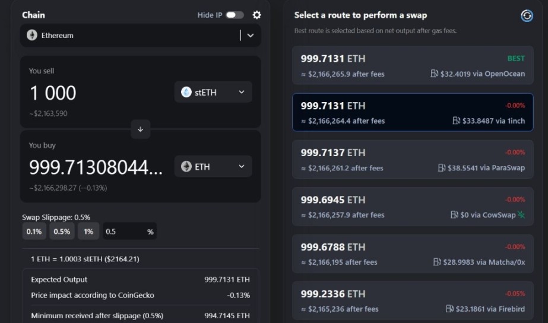
Task: Select the Firebird route
Action: pyautogui.click(x=413, y=301)
